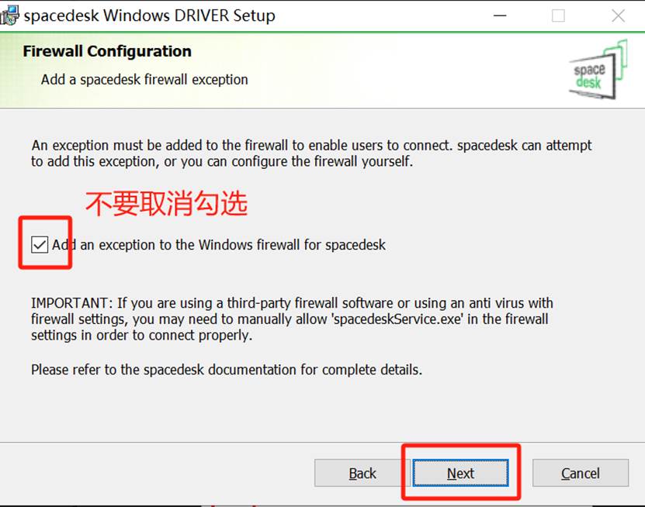Go back with the Back button
This screenshot has height=507, width=645.
pos(362,473)
